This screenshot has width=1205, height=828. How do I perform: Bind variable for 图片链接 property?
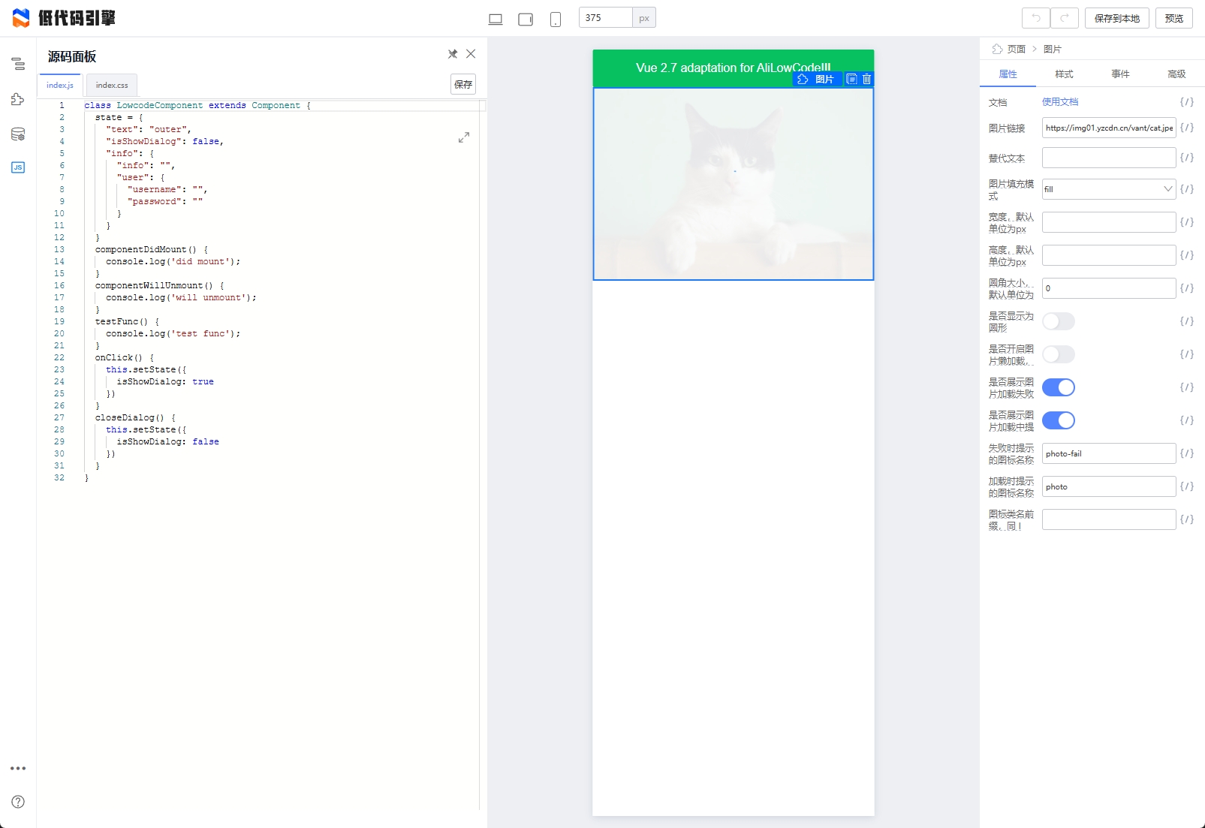1187,128
